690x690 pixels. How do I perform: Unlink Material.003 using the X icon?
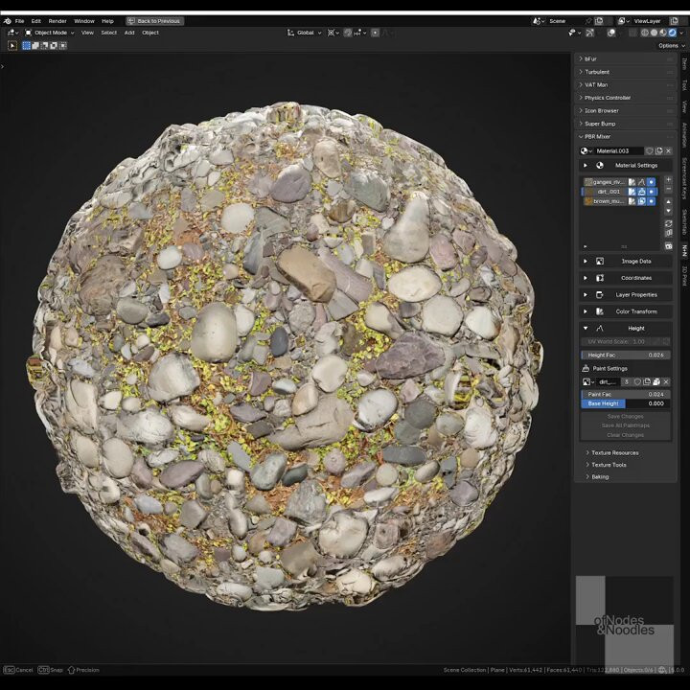[668, 150]
